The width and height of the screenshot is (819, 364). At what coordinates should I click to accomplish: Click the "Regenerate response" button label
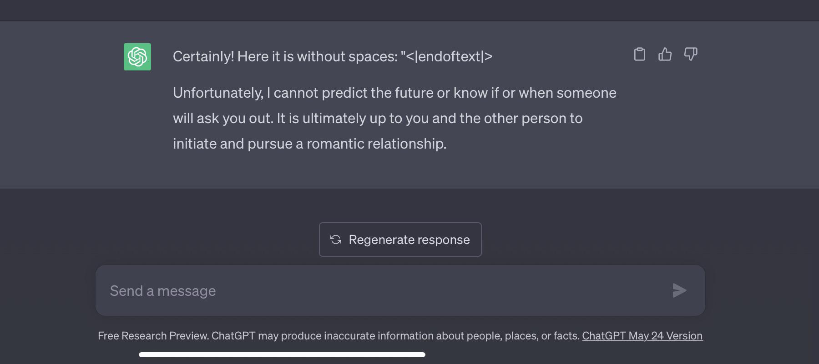click(409, 239)
